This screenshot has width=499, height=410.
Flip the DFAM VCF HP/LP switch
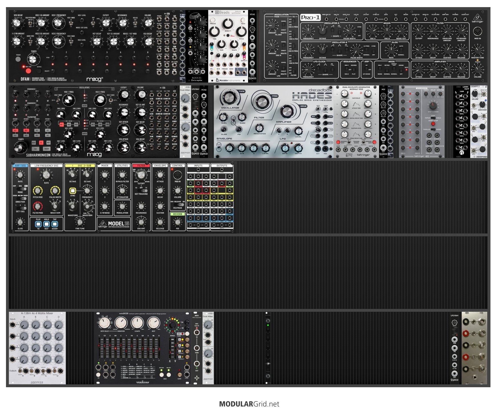tap(93, 23)
